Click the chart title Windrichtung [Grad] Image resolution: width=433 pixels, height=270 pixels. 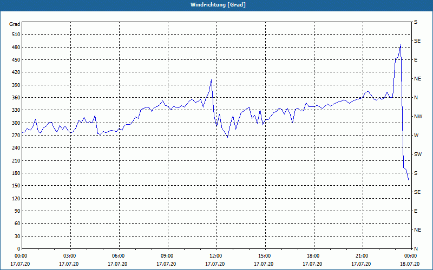tap(218, 5)
